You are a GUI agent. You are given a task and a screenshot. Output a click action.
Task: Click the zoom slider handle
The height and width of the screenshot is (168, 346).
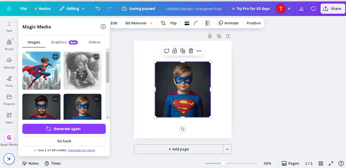223,163
